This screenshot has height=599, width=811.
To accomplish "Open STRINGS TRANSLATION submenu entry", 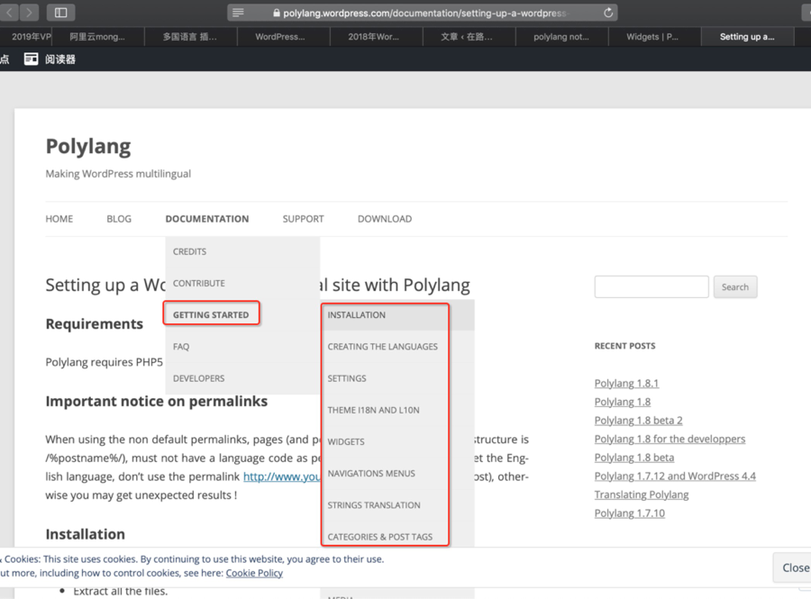I will click(397, 505).
